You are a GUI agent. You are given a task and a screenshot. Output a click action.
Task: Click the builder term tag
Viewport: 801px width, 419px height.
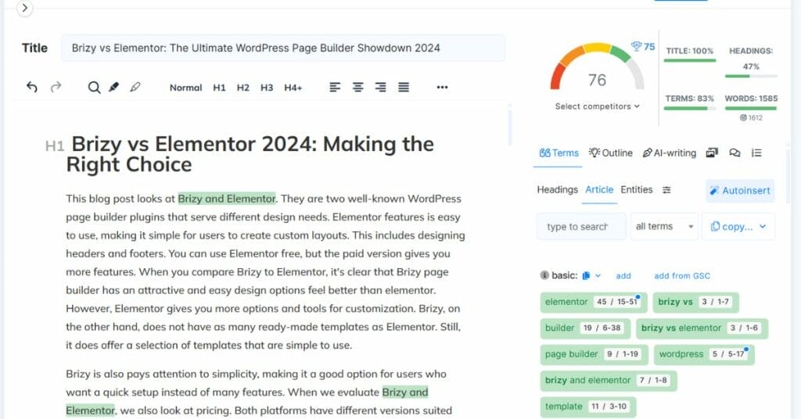585,328
